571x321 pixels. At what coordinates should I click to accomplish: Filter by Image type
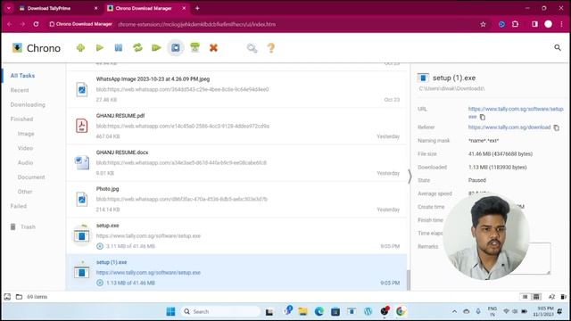(x=26, y=134)
